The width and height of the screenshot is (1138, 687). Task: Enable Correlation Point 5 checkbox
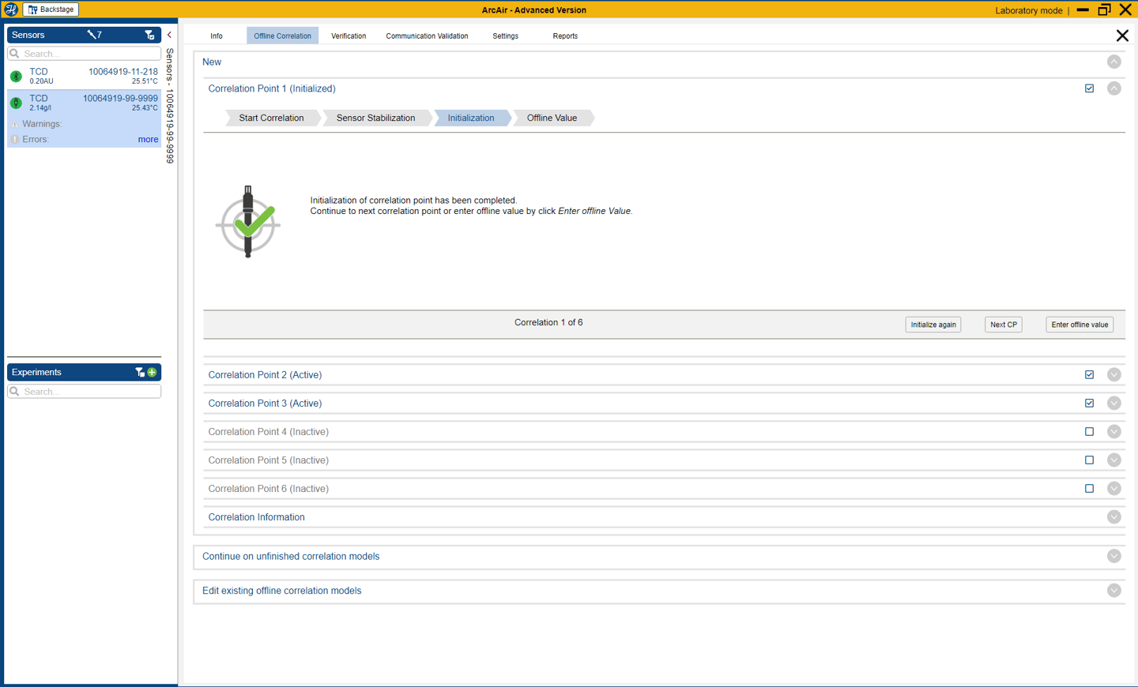[1089, 460]
